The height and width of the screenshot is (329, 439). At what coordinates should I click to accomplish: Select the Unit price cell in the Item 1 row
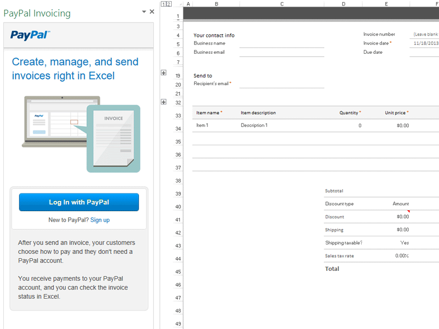tap(386, 126)
